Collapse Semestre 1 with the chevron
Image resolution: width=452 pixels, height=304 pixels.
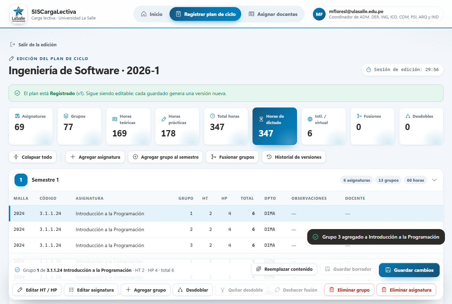[434, 180]
